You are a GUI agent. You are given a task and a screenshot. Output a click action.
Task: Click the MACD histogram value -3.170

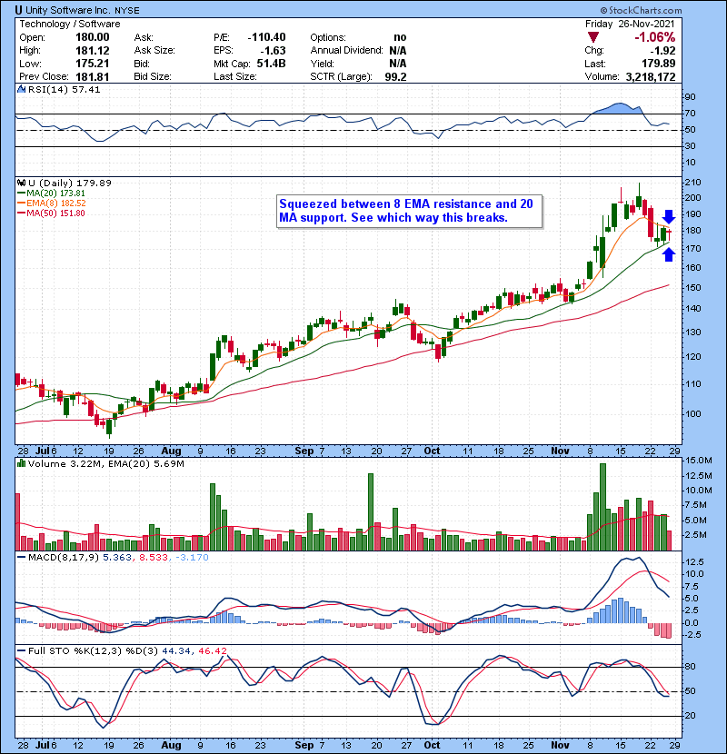point(192,558)
